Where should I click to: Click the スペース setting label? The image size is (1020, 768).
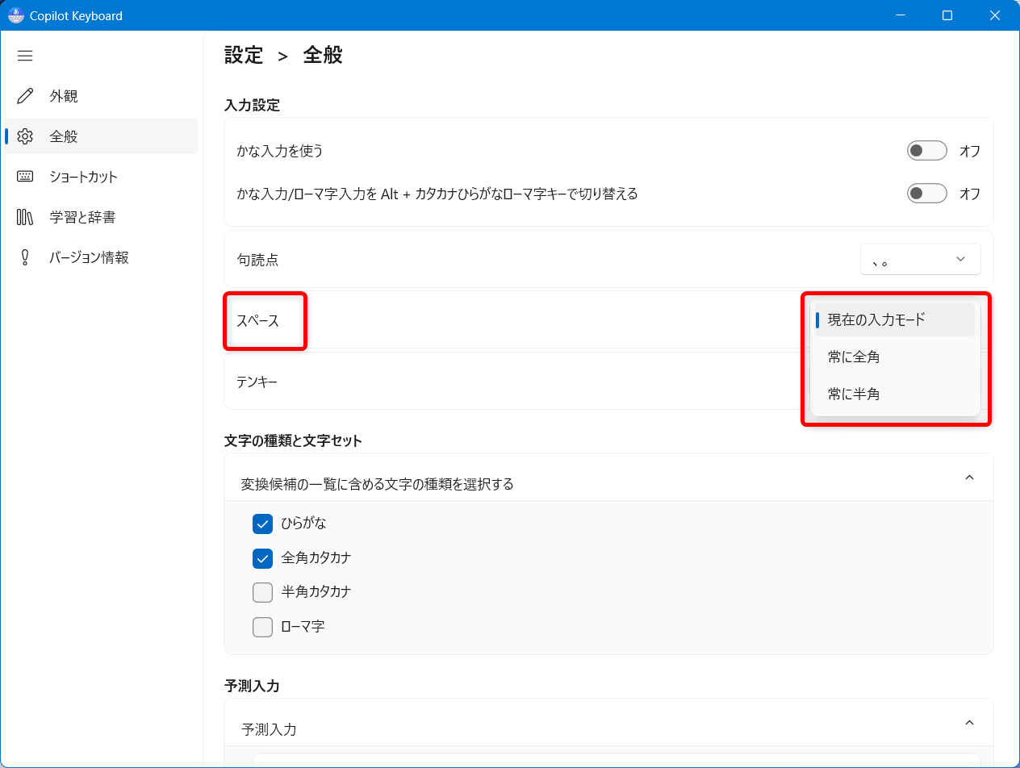pos(257,320)
